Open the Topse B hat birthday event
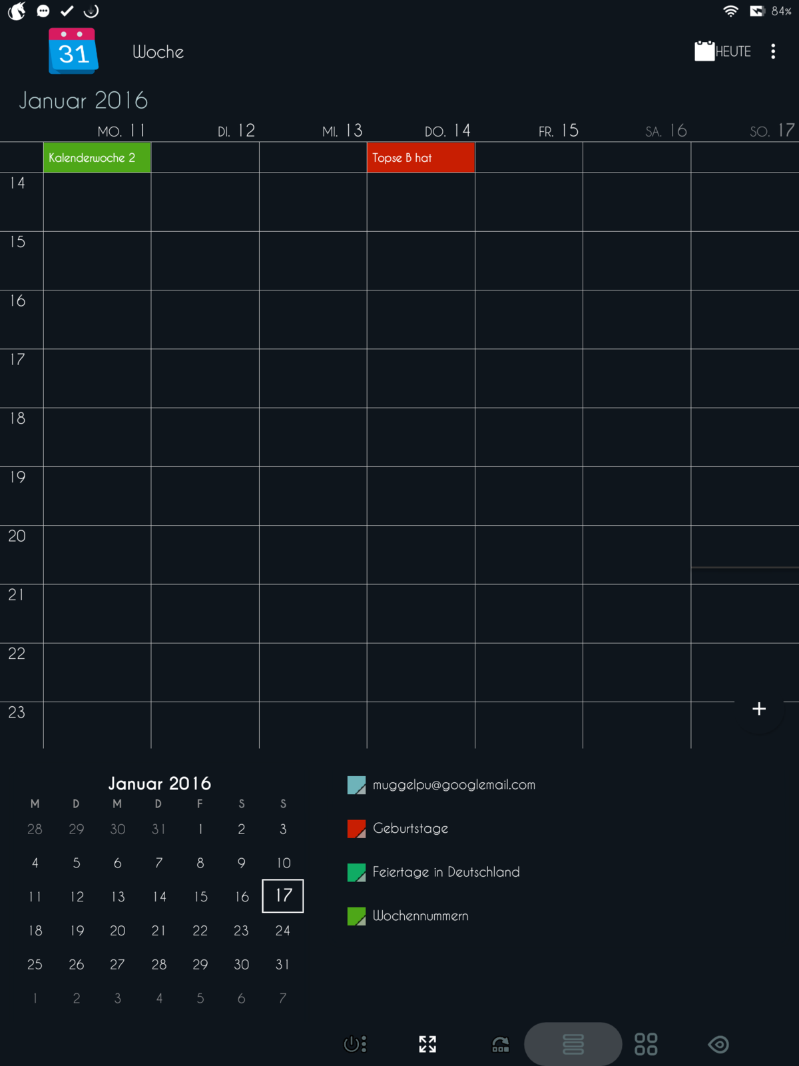 click(420, 158)
